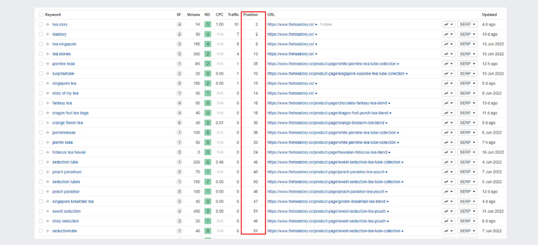Show '1 more' URLs for 'tea story'
538x245 pixels.
(x=326, y=24)
